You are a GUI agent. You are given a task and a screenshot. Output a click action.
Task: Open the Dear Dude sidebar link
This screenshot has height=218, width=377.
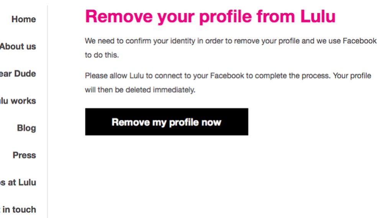pyautogui.click(x=18, y=74)
